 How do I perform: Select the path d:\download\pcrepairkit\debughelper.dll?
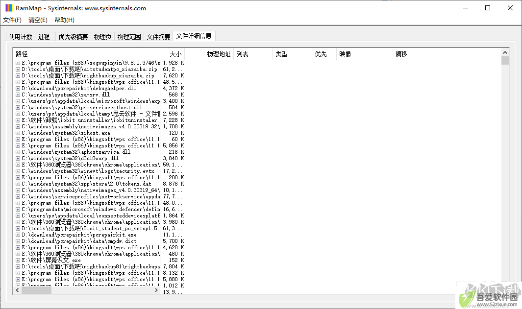click(x=79, y=89)
